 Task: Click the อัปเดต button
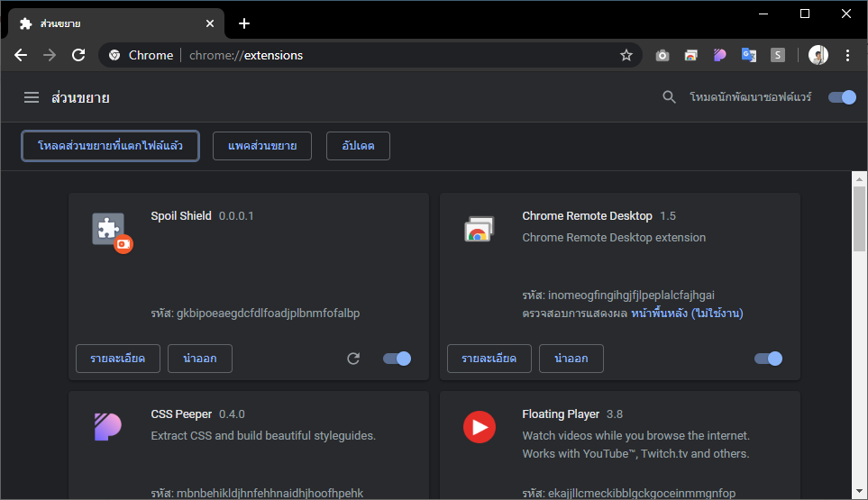pos(358,146)
